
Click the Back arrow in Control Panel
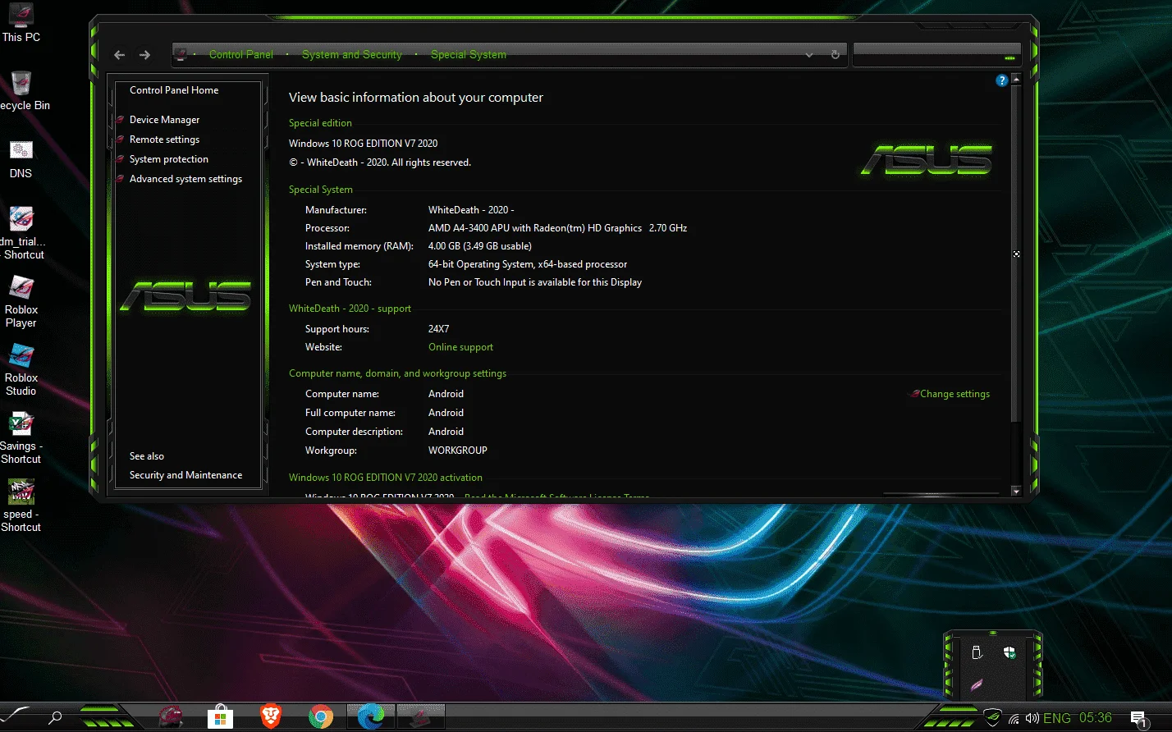[119, 55]
